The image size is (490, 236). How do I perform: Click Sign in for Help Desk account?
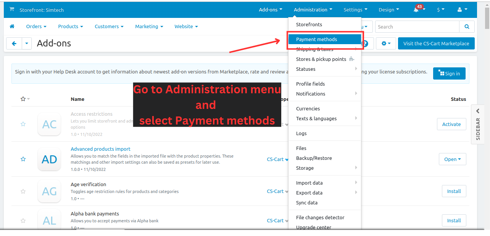[x=449, y=73]
